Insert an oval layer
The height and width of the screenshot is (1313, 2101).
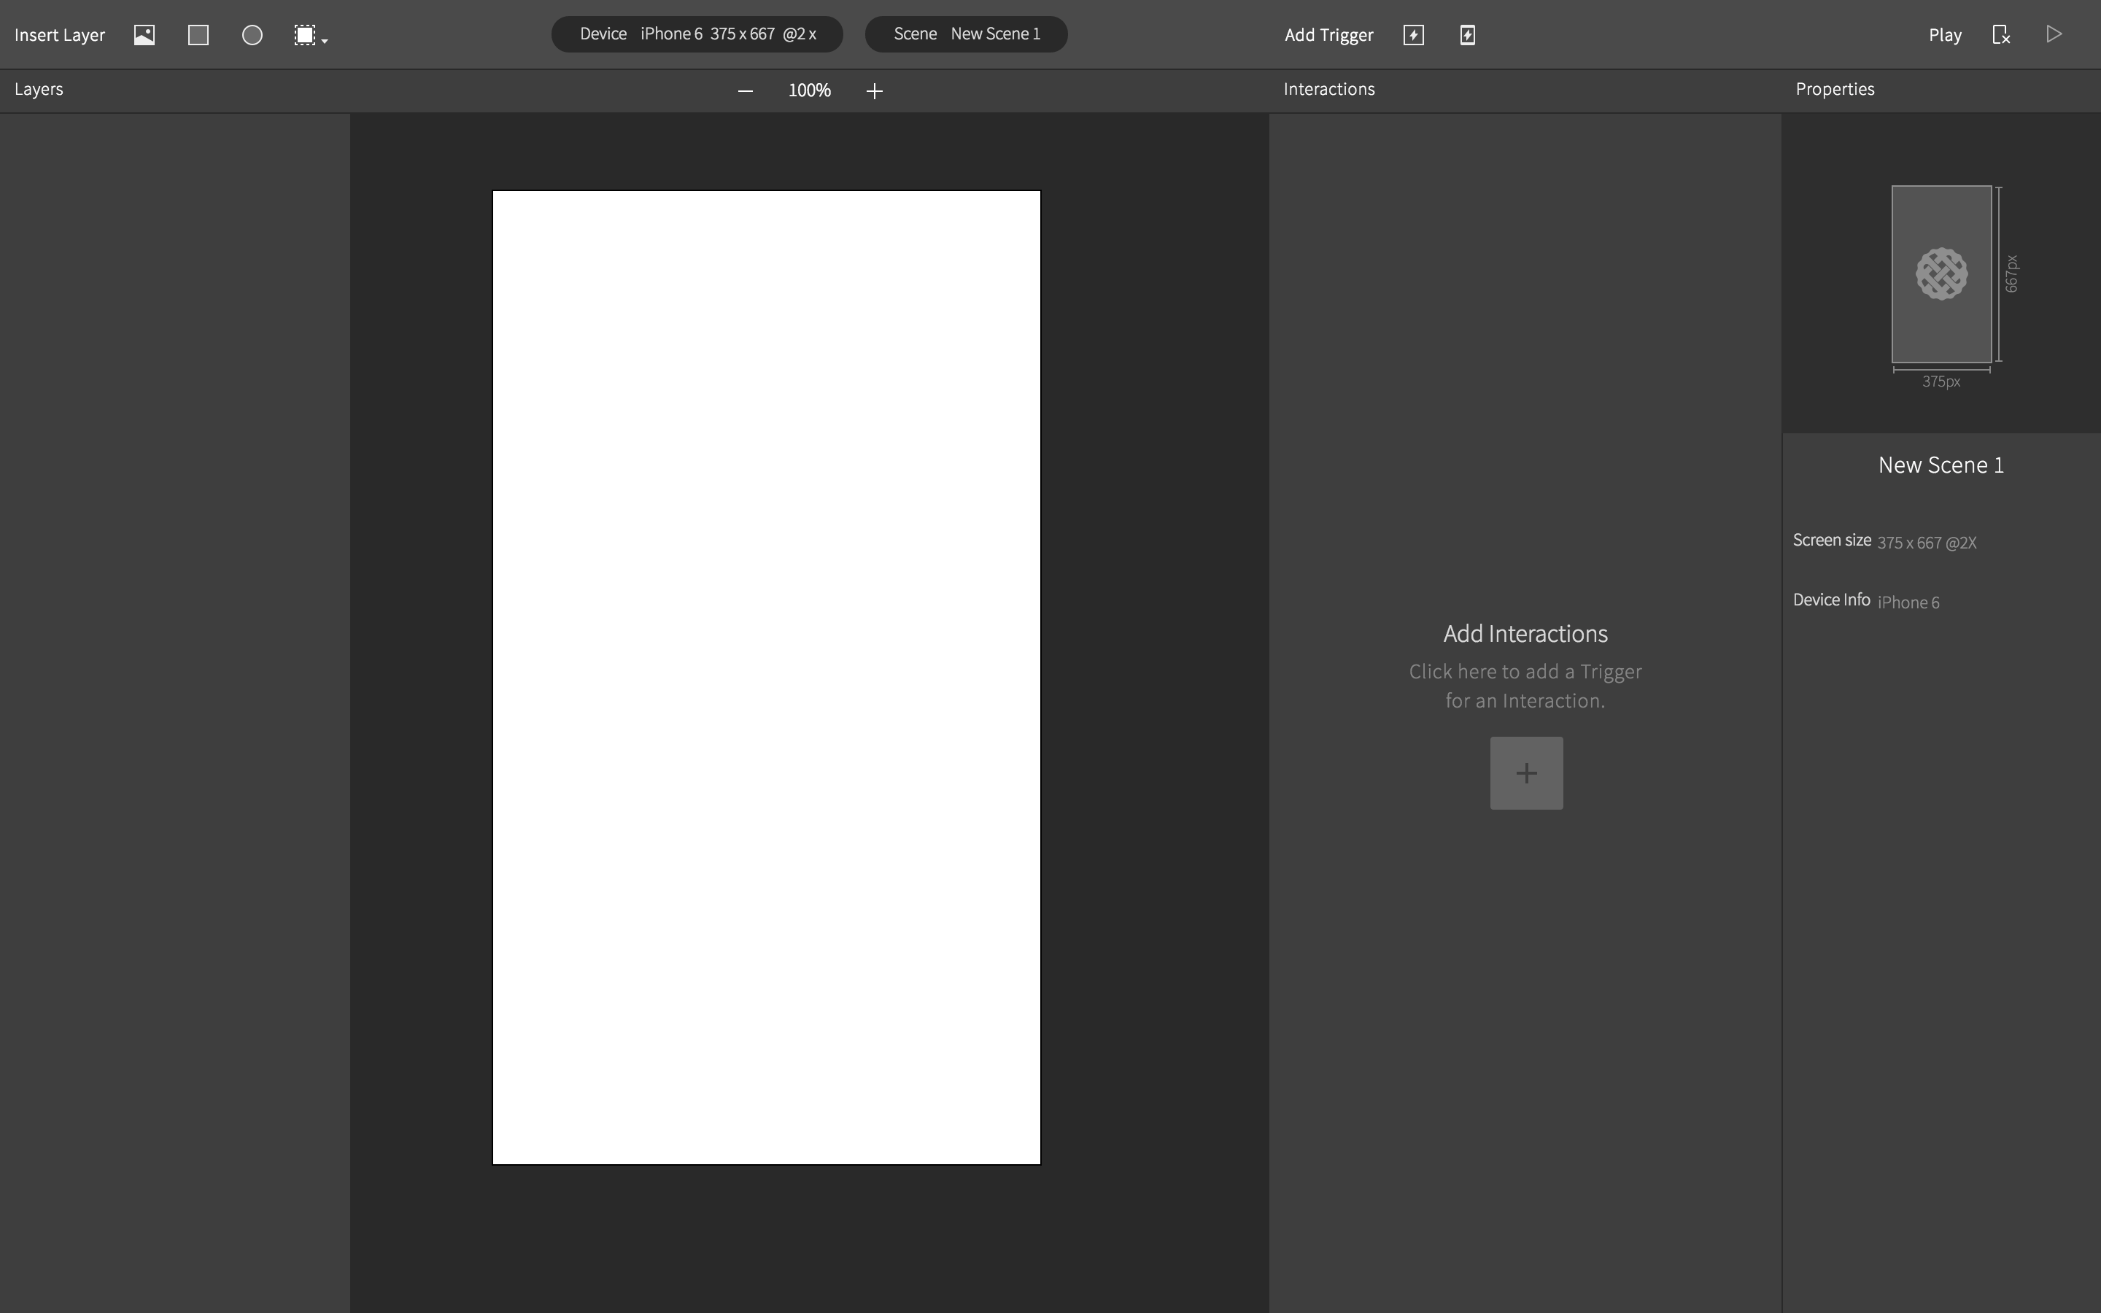click(252, 35)
